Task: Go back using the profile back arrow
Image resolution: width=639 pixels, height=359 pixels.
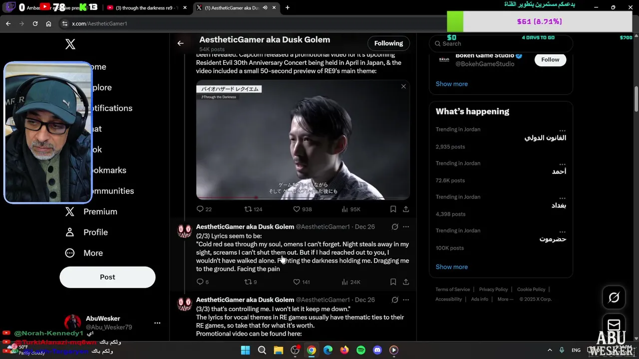Action: pyautogui.click(x=180, y=43)
